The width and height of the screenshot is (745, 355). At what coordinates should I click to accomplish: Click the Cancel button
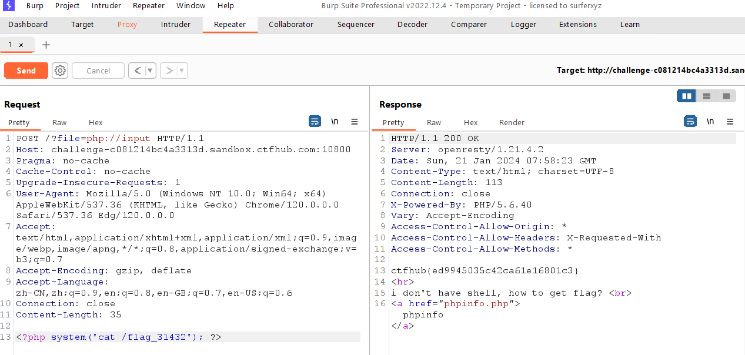tap(98, 71)
